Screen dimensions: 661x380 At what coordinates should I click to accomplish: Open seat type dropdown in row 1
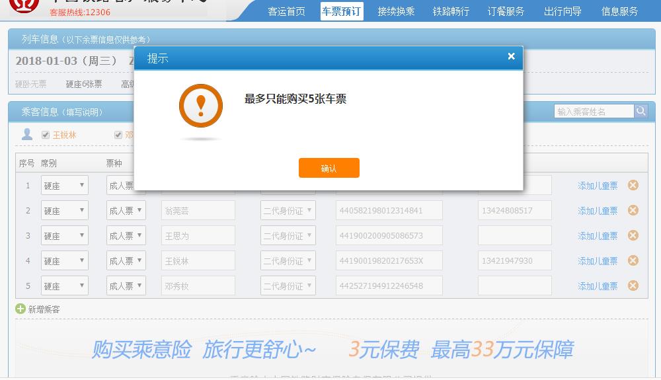point(65,185)
